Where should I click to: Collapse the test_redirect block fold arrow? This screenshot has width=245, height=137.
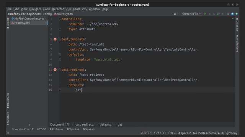coord(60,70)
